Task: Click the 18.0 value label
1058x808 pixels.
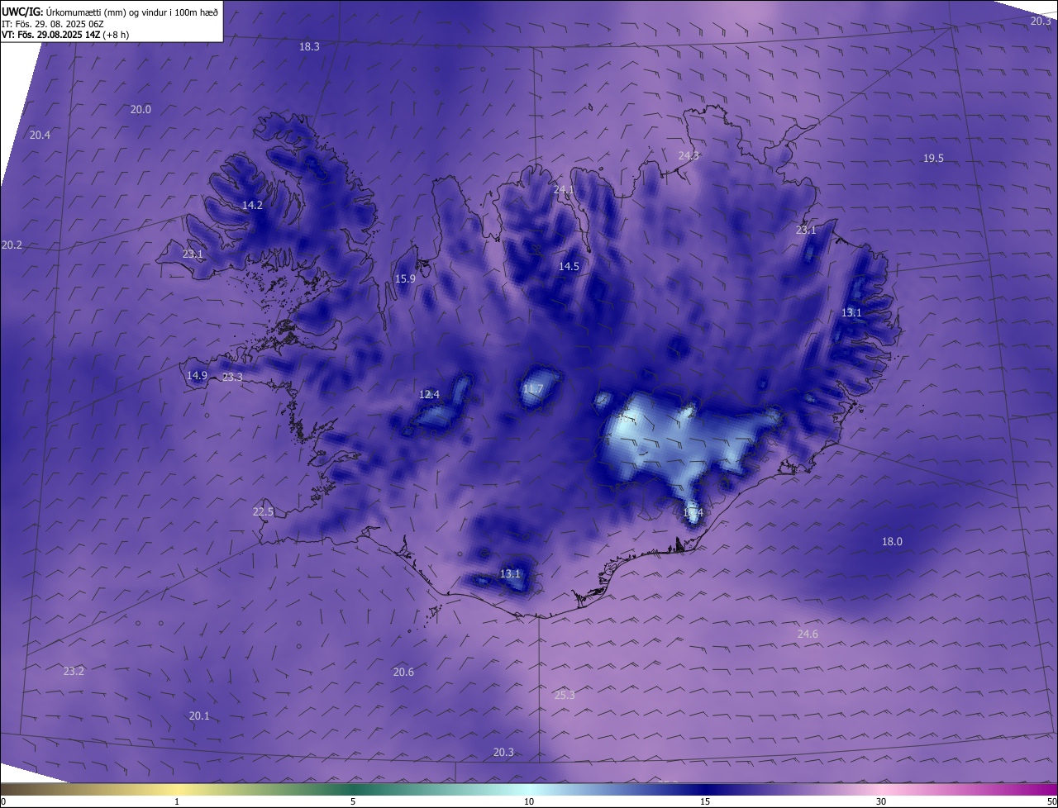Action: [892, 542]
